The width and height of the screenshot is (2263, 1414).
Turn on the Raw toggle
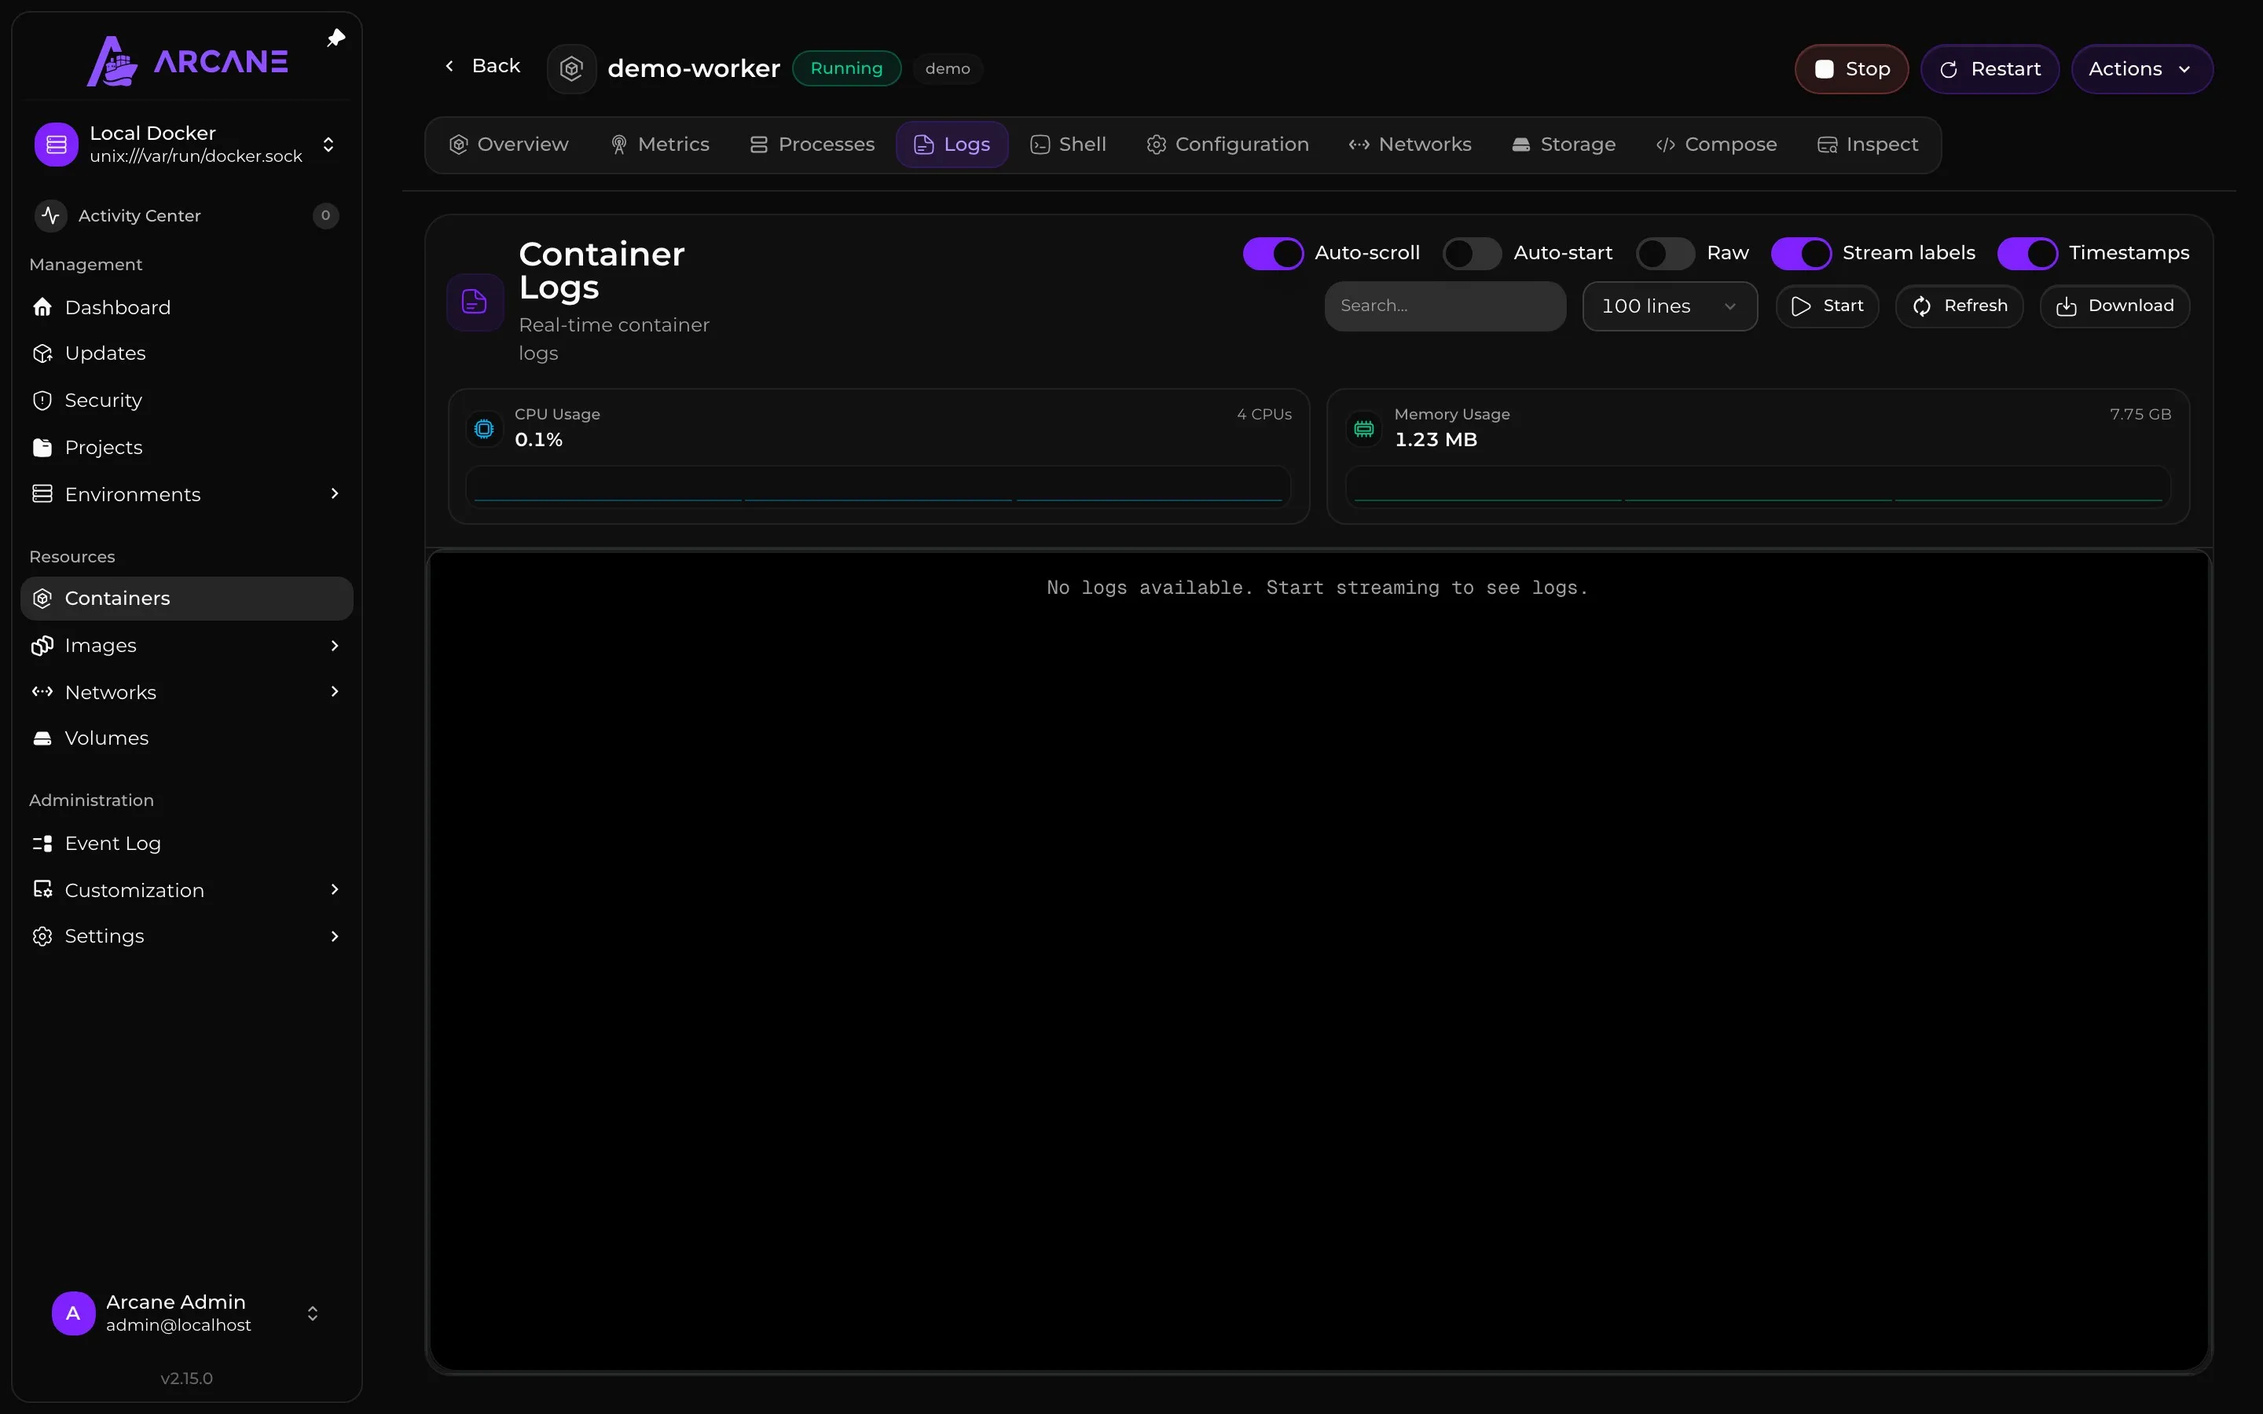[x=1666, y=254]
